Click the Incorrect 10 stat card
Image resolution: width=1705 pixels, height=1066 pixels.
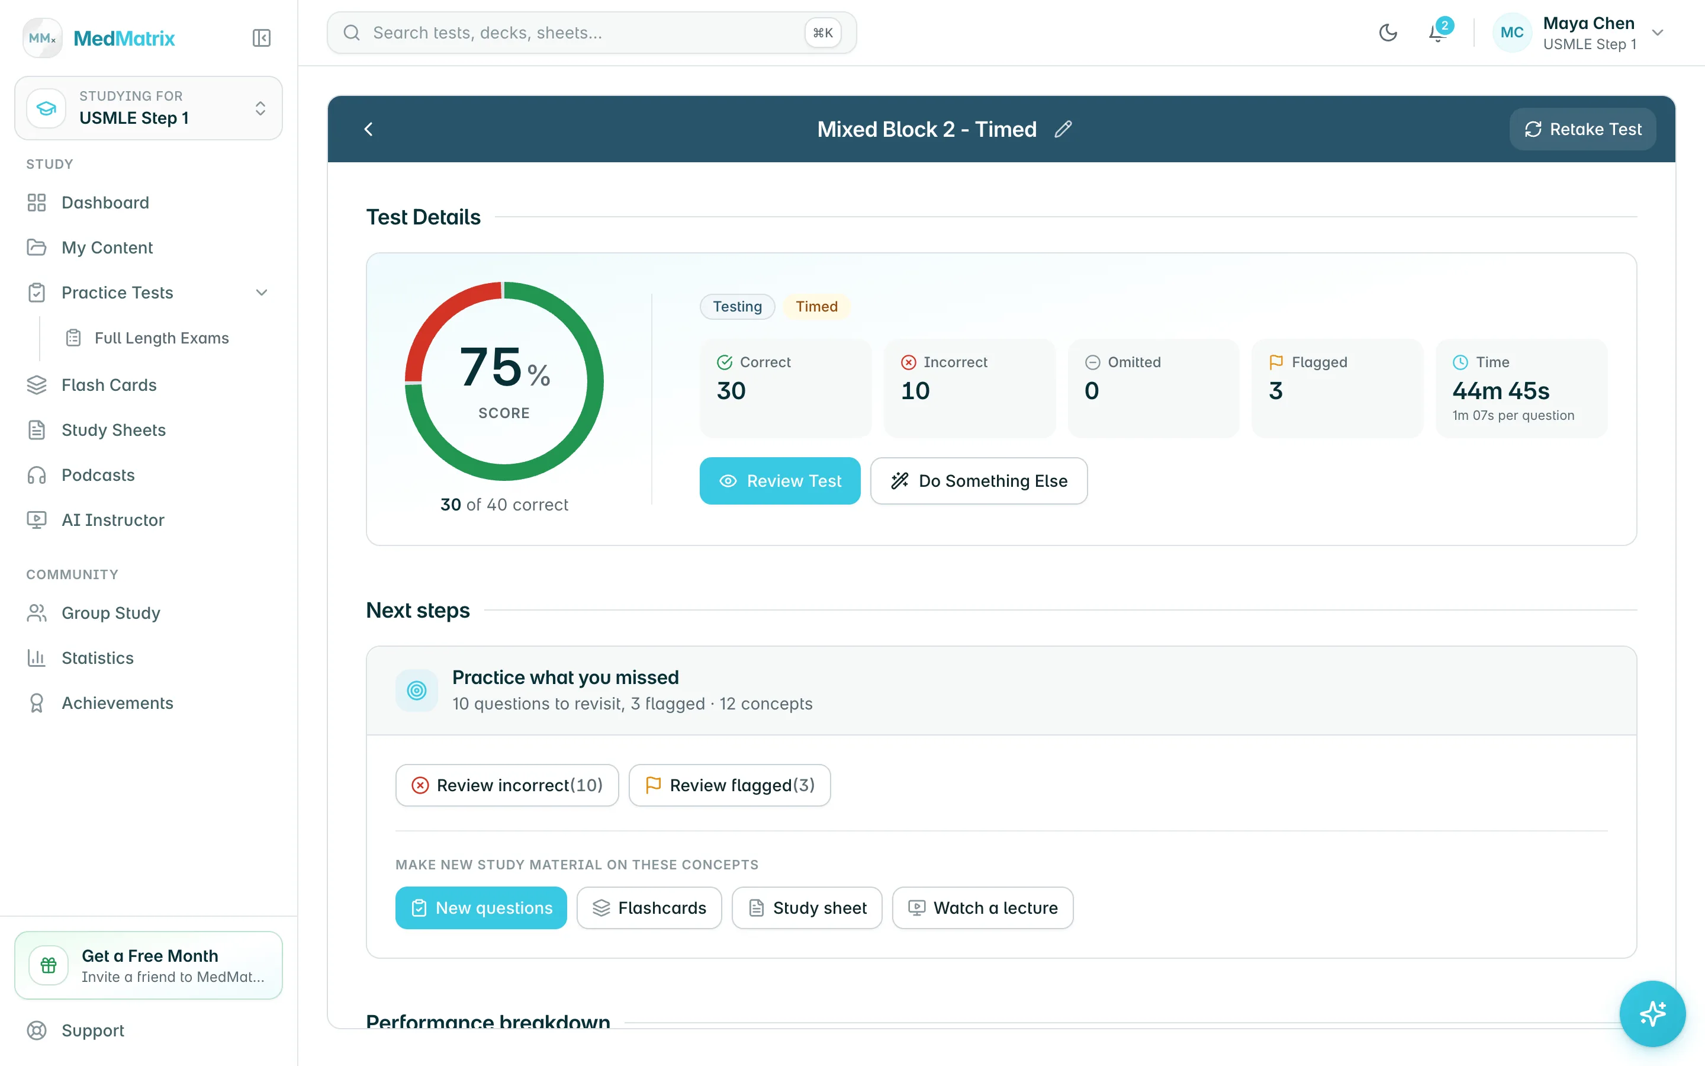pyautogui.click(x=970, y=388)
